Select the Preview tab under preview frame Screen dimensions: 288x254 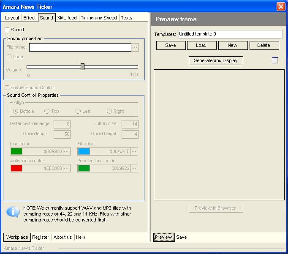(163, 237)
